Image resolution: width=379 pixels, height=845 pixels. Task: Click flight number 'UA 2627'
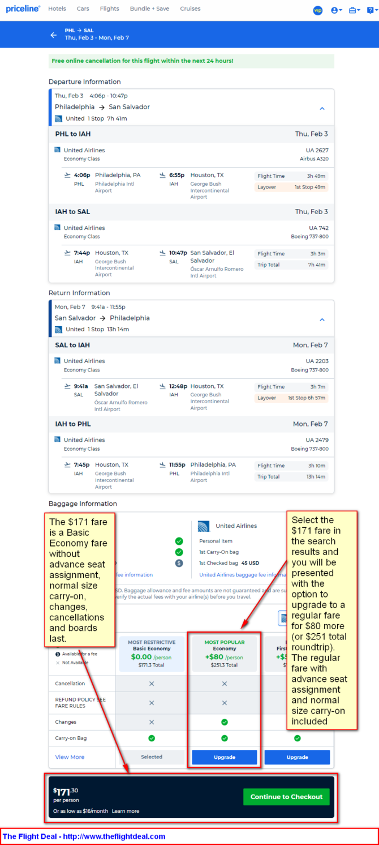coord(317,150)
